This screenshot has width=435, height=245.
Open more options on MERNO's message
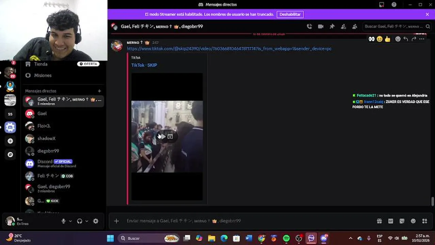422,39
